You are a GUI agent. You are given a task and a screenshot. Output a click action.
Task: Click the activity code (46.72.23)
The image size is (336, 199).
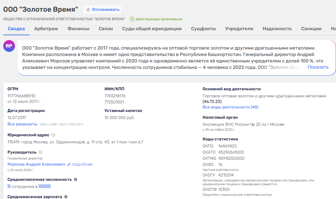pyautogui.click(x=212, y=101)
